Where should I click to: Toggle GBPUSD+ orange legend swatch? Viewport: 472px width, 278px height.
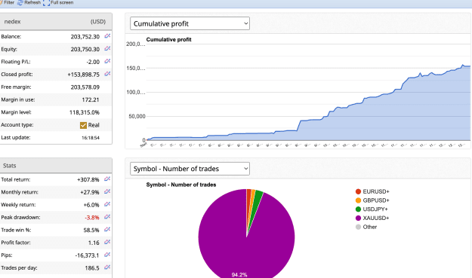[x=358, y=200]
